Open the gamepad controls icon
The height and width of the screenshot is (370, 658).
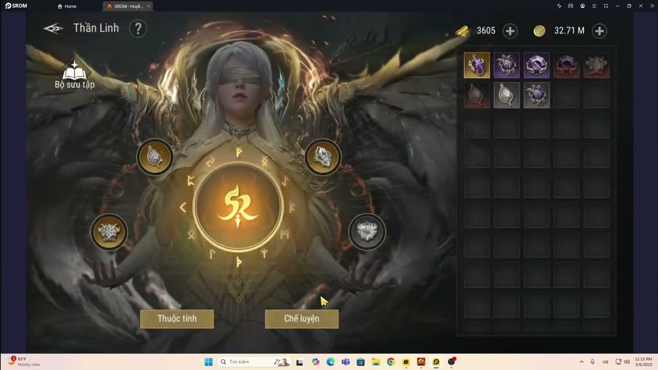point(571,6)
